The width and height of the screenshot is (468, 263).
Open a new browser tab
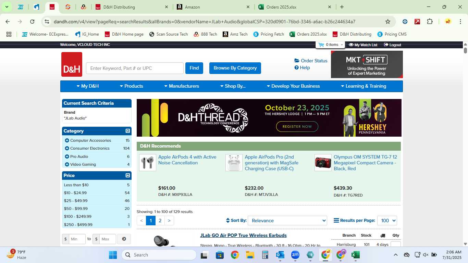342,7
